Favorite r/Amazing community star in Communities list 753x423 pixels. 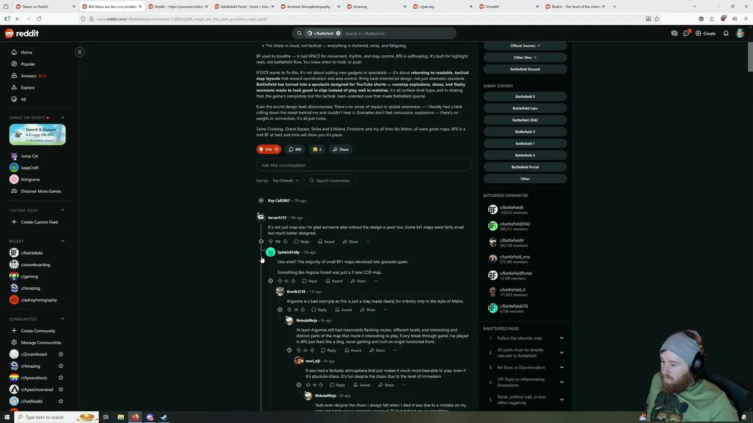point(61,366)
